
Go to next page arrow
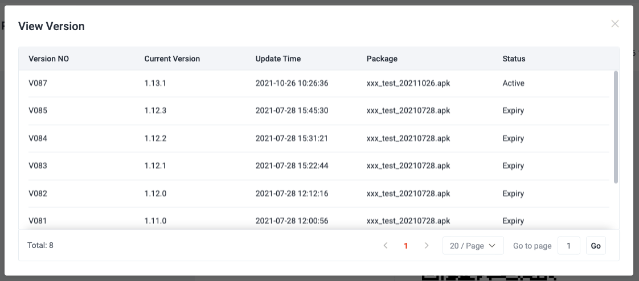tap(427, 246)
